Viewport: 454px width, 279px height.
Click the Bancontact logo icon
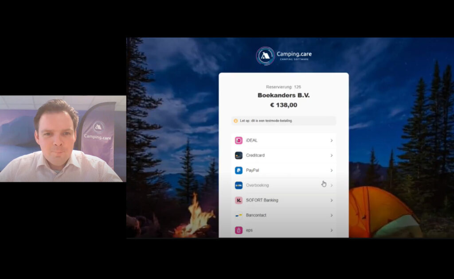(x=239, y=215)
